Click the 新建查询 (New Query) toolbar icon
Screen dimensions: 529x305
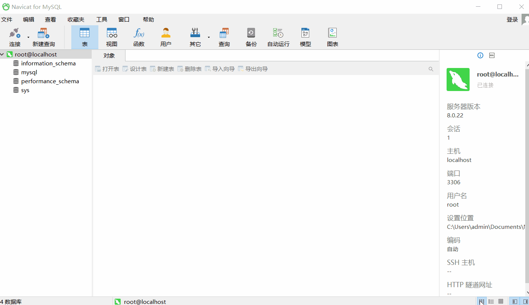click(x=44, y=33)
